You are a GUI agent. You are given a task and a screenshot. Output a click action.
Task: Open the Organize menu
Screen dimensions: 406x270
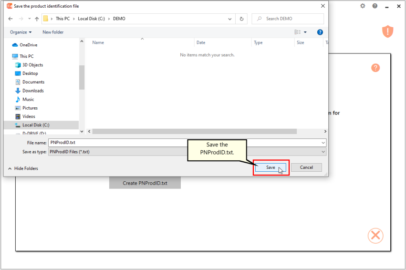[x=21, y=32]
